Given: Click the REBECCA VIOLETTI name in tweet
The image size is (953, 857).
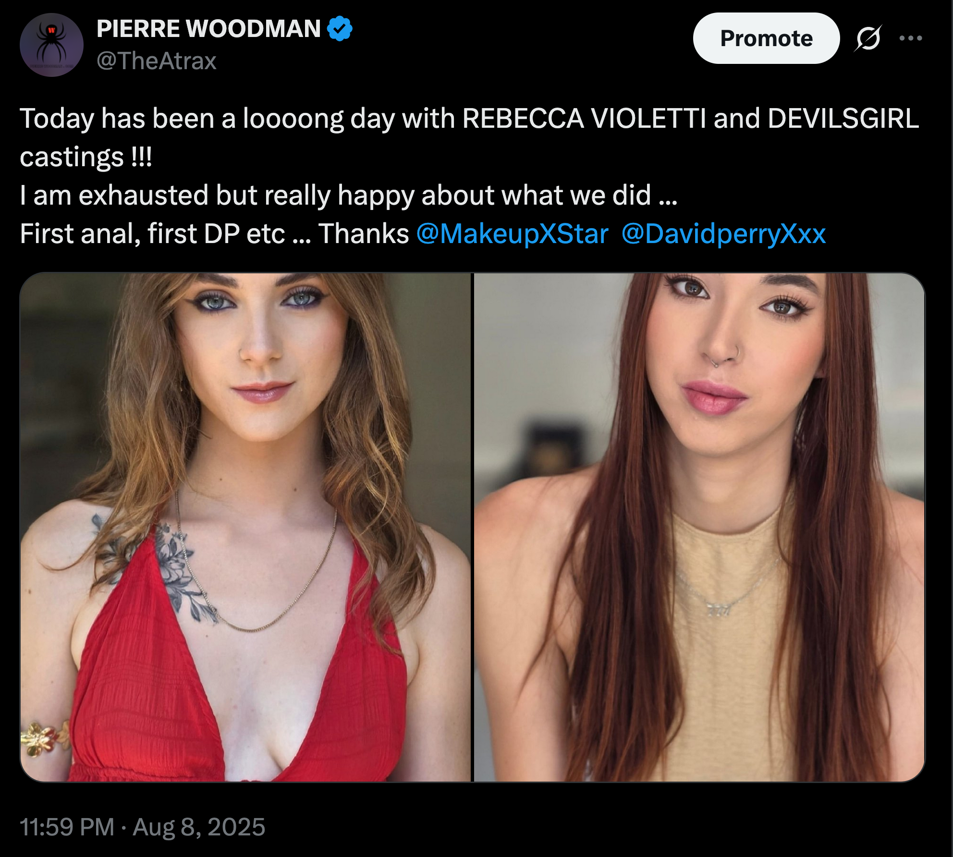Looking at the screenshot, I should (x=584, y=118).
